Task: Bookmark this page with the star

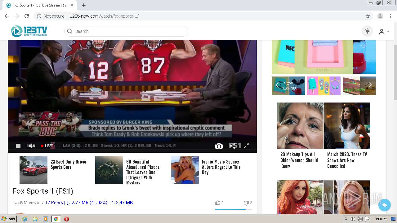Action: coord(368,16)
